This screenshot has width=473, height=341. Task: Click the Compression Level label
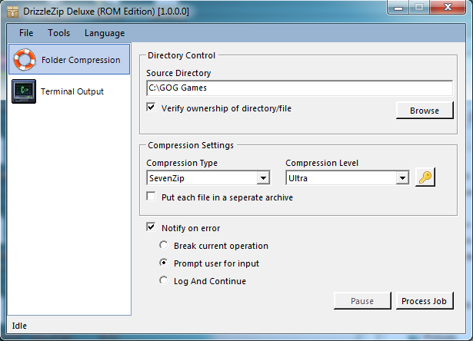[321, 163]
